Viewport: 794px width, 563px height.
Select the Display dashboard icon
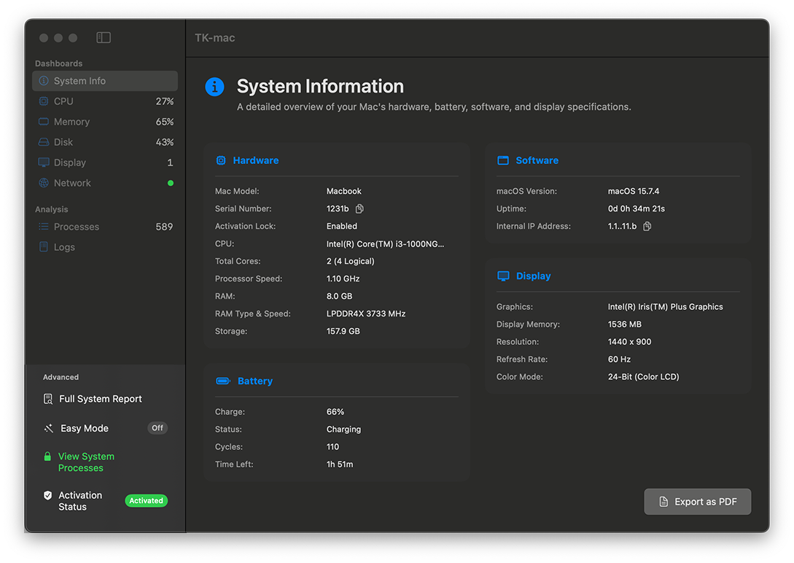coord(44,162)
